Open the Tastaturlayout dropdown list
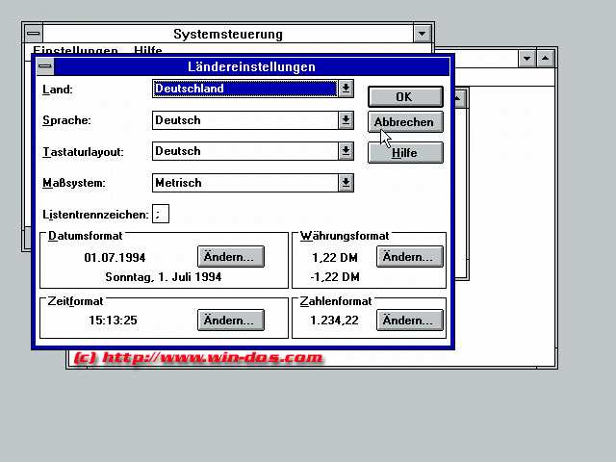Screen dimensions: 616x462 click(x=346, y=151)
